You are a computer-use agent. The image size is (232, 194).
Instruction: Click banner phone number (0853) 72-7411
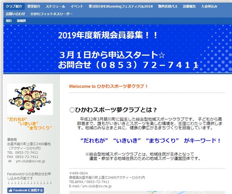[128, 65]
